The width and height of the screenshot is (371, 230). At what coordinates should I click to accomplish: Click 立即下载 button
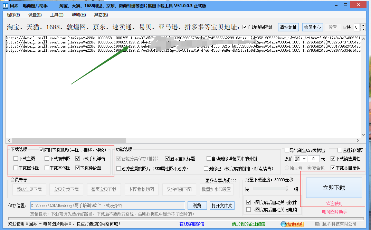(334, 188)
